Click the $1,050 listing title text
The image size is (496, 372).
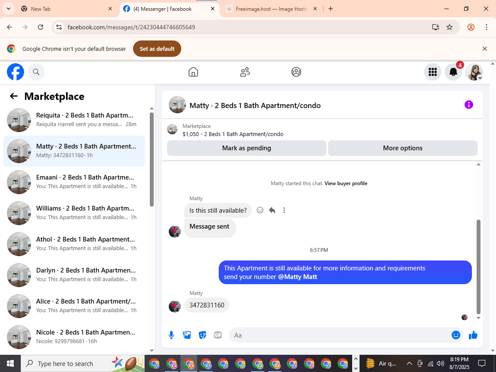pyautogui.click(x=233, y=134)
